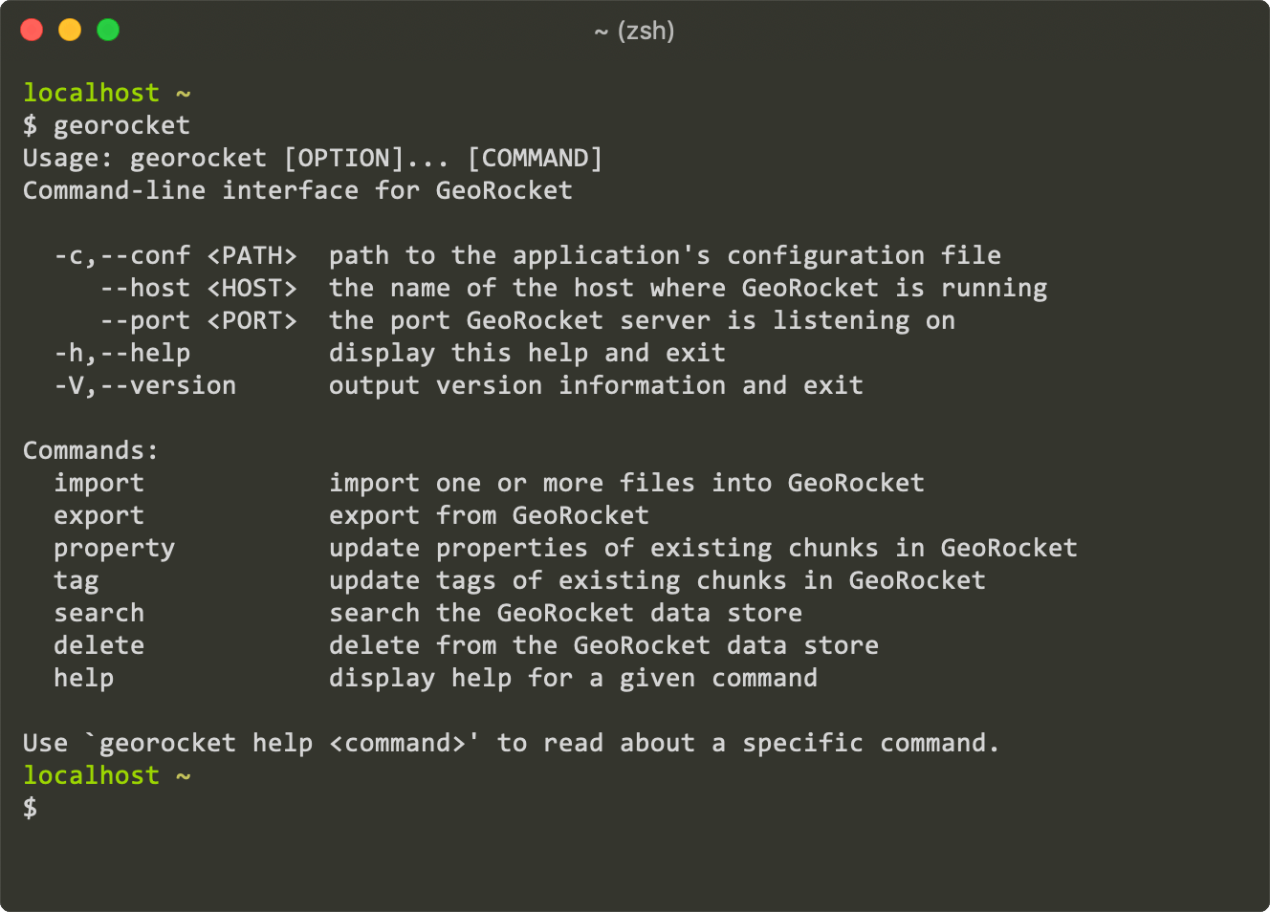Select the "search" command name in Commands list
Viewport: 1270px width, 912px height.
(99, 613)
